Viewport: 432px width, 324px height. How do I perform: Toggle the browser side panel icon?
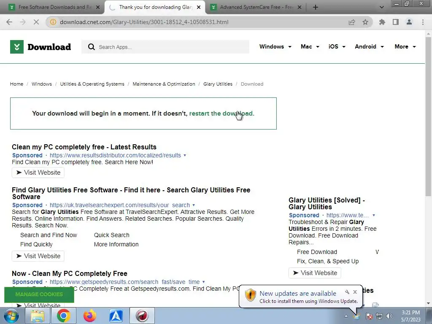(x=396, y=22)
